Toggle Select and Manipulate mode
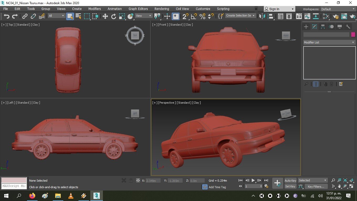357x201 pixels. point(167,16)
